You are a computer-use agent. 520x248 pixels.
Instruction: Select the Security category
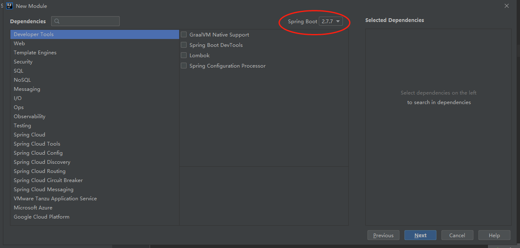pos(23,62)
